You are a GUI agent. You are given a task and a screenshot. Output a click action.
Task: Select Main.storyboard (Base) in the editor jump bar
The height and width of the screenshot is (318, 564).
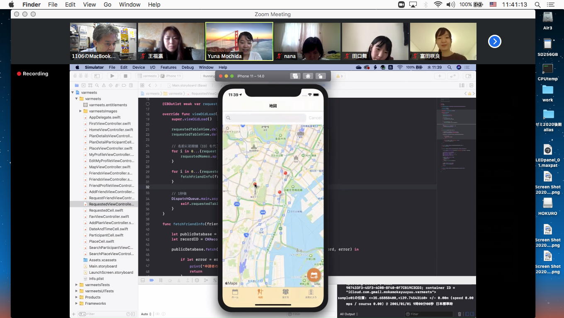(x=190, y=85)
